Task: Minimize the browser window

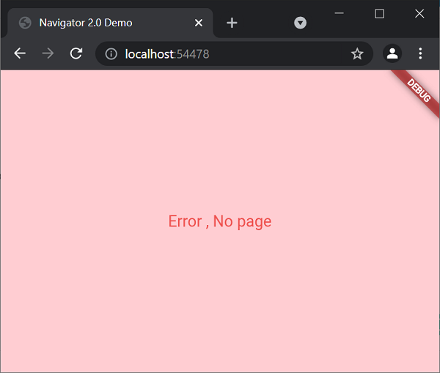Action: pyautogui.click(x=340, y=13)
